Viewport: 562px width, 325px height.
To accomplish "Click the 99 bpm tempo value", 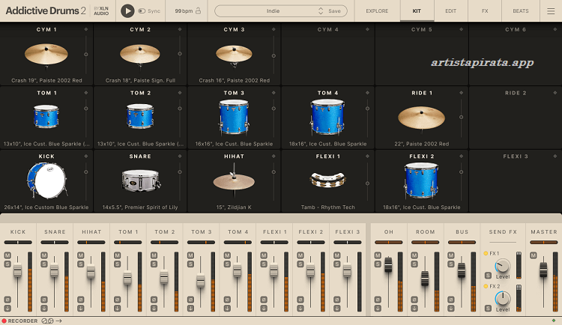I will (x=184, y=11).
